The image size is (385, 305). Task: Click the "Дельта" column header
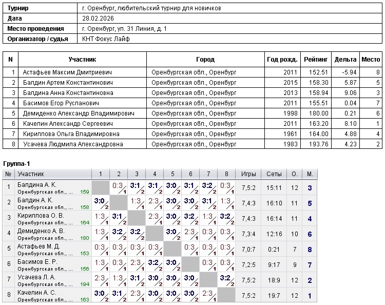pyautogui.click(x=345, y=60)
